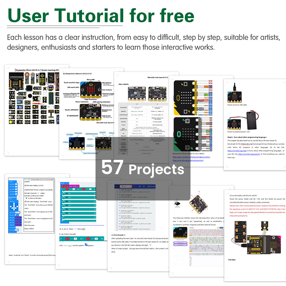Click the "Browse the official website for more details" text
Viewport: 286px width, 286px height.
coord(188,154)
